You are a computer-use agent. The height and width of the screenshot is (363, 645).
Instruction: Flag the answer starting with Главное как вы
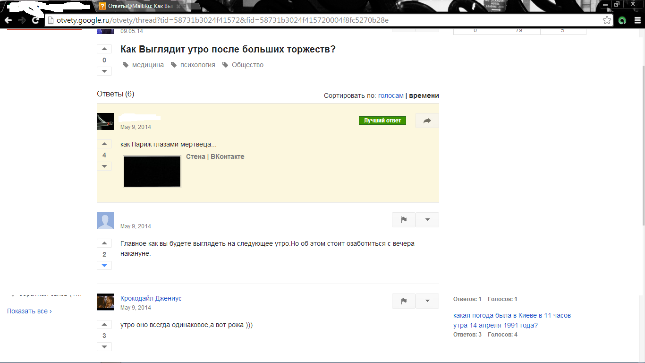404,220
